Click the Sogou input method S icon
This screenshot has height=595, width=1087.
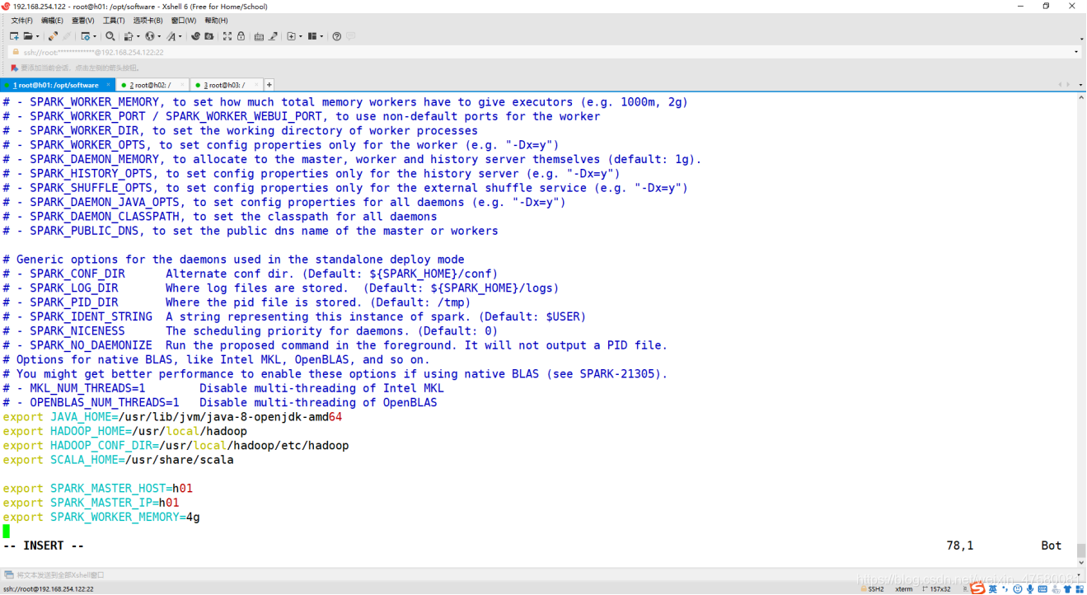click(977, 588)
